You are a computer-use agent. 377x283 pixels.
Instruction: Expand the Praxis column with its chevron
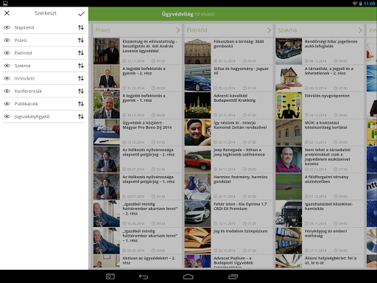[x=178, y=30]
